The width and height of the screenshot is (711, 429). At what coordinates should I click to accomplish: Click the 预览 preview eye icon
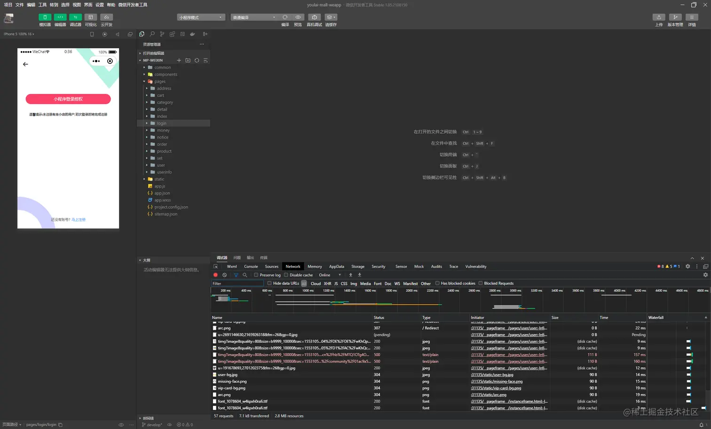coord(298,17)
